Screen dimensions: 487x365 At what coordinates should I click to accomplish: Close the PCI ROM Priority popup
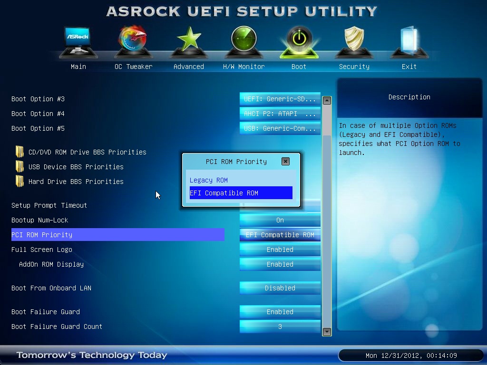pyautogui.click(x=285, y=162)
